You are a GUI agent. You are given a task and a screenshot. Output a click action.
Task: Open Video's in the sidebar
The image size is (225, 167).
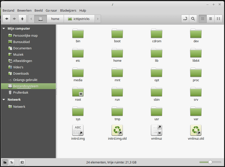tap(28, 67)
